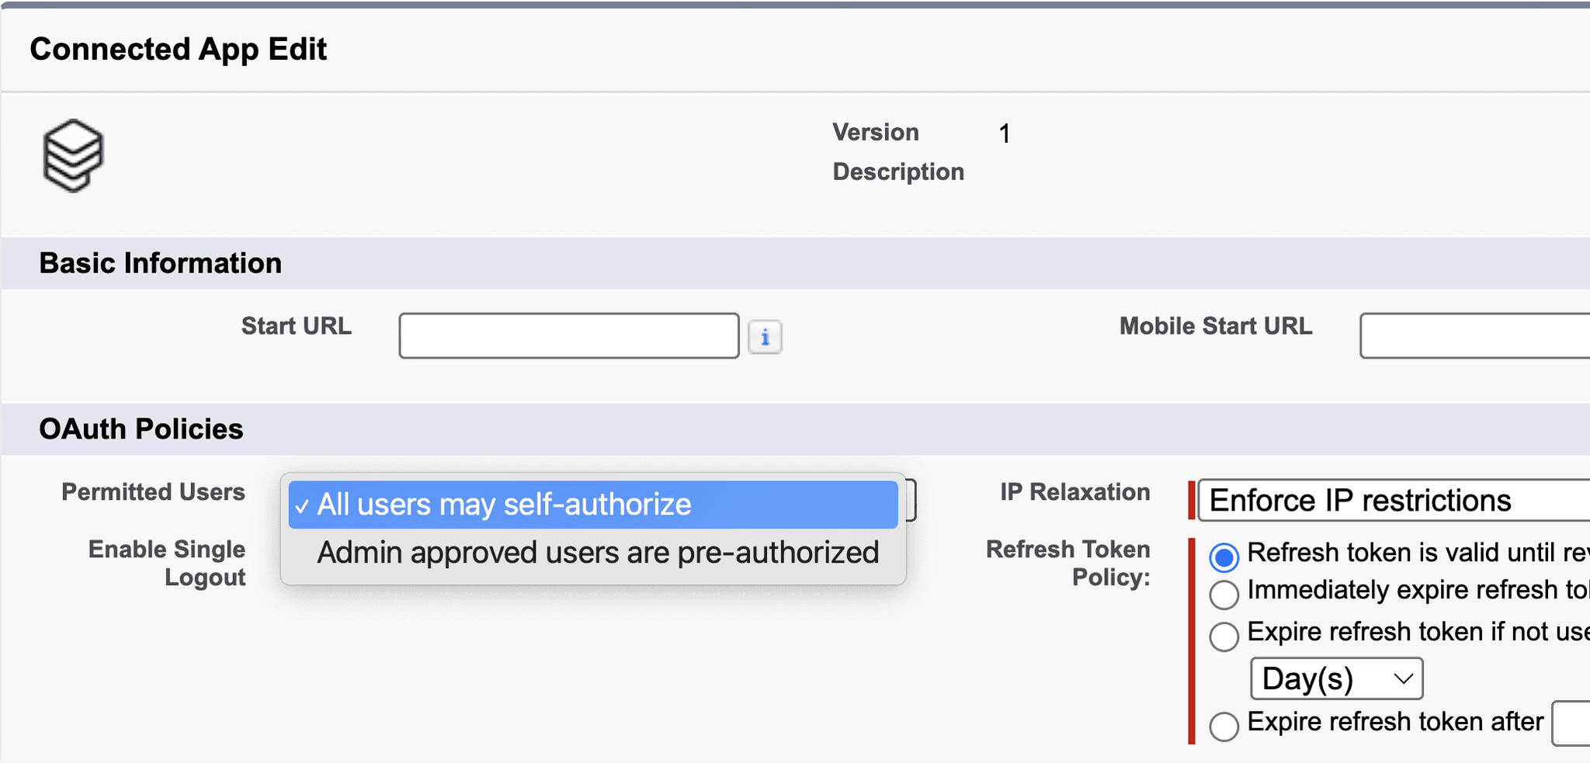The height and width of the screenshot is (763, 1590).
Task: Click the Description label
Action: point(897,172)
